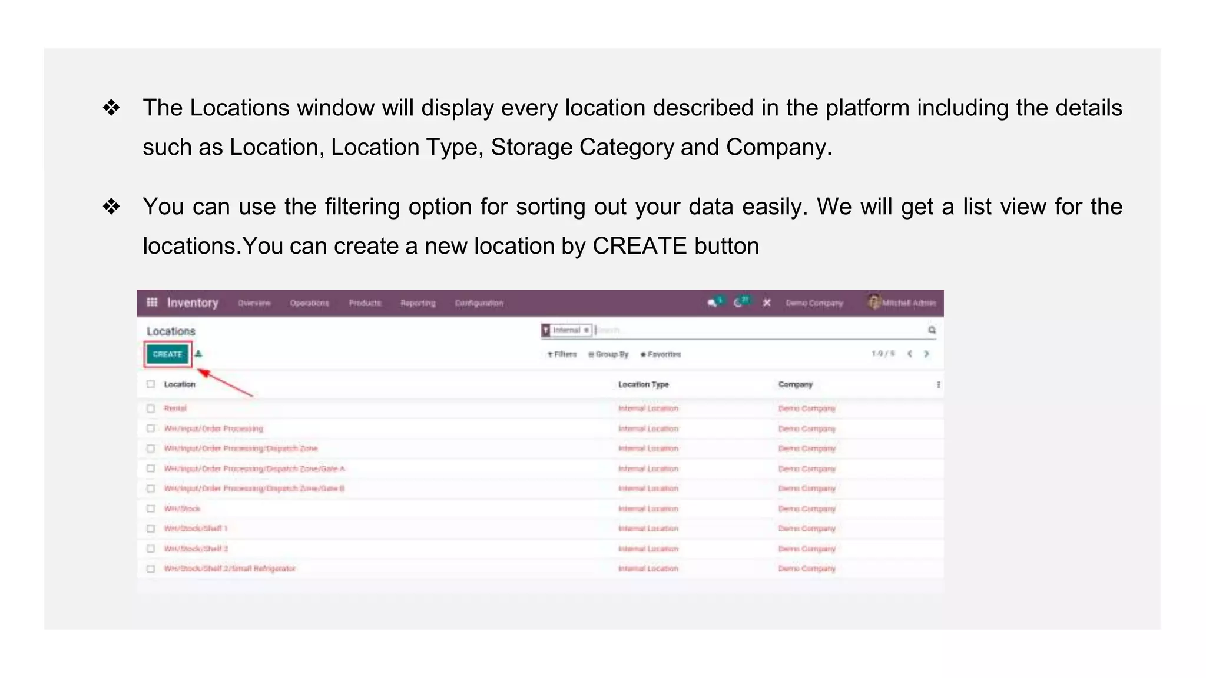Expand the Group By dropdown
This screenshot has width=1206, height=678.
pos(608,354)
